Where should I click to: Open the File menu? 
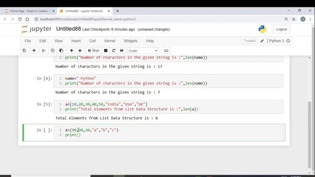[28, 41]
